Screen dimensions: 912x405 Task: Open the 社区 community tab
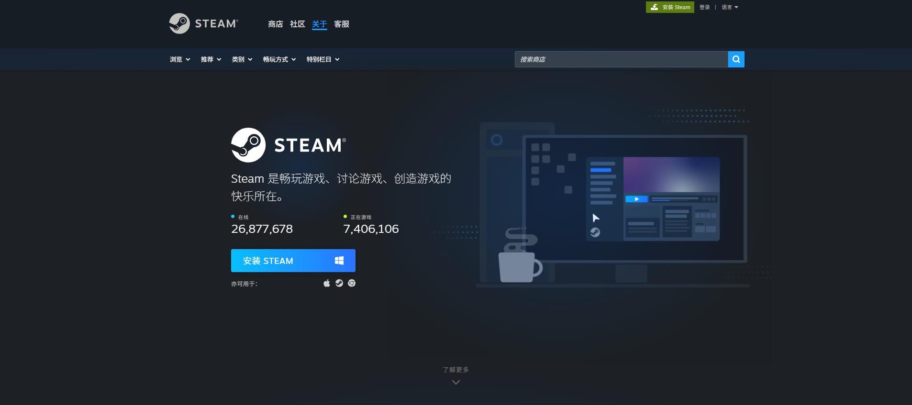[x=298, y=24]
